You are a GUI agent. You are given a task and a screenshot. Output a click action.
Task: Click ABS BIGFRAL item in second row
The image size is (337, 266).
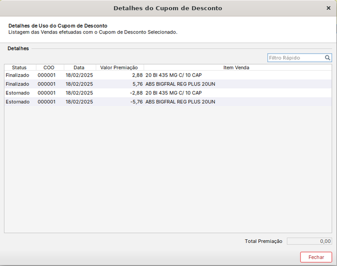click(x=180, y=84)
